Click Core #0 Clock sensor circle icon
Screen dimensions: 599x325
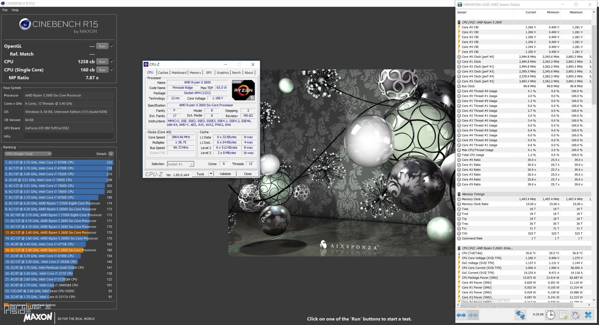pyautogui.click(x=459, y=57)
